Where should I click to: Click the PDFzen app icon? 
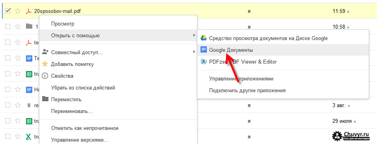coord(203,62)
